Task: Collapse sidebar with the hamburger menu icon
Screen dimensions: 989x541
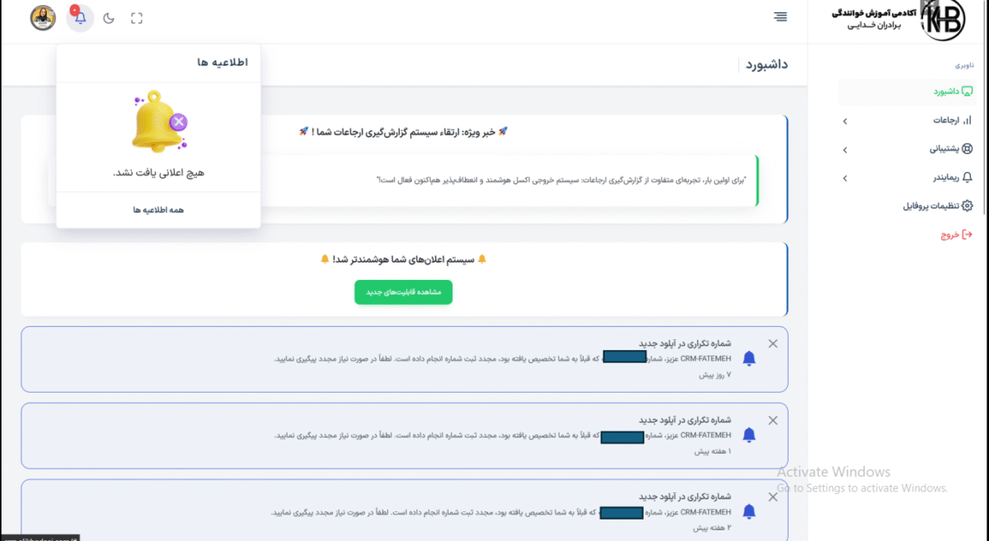Action: pos(780,17)
